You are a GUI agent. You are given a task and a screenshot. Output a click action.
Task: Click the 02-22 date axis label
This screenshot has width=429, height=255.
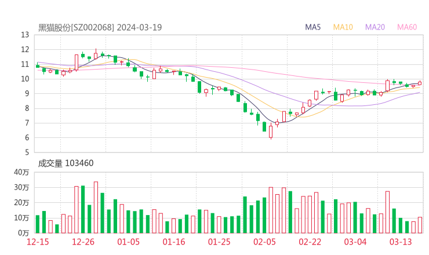(310, 242)
